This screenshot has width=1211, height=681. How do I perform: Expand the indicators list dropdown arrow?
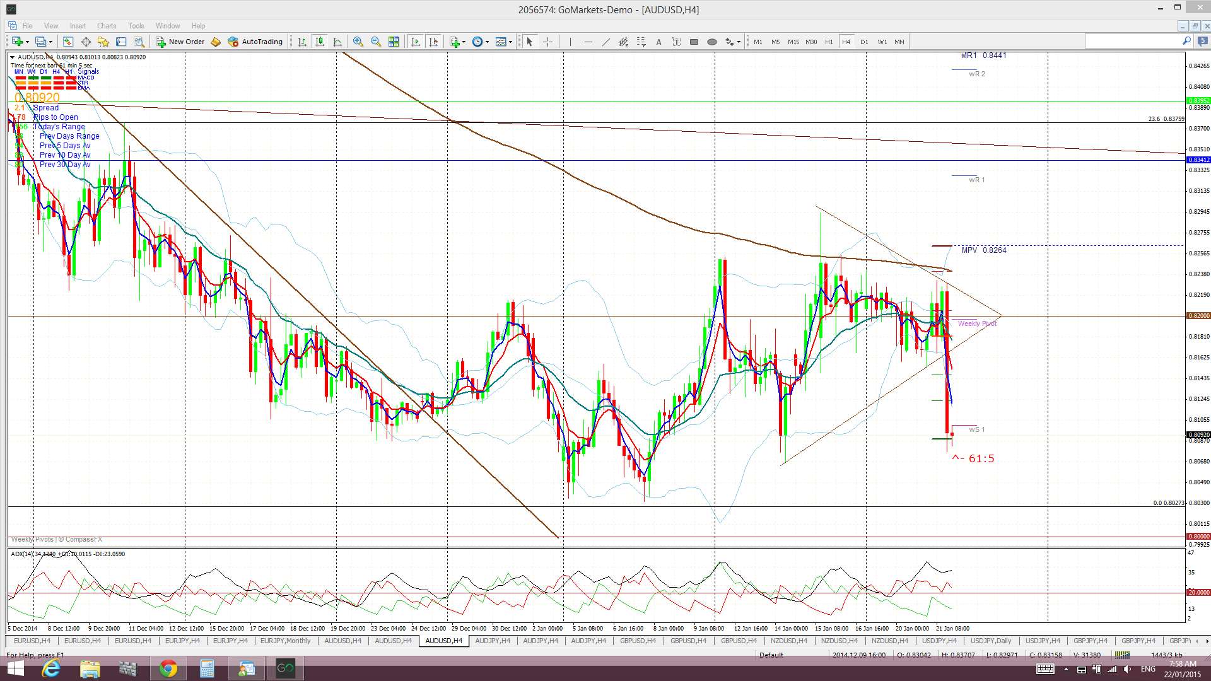(x=464, y=42)
